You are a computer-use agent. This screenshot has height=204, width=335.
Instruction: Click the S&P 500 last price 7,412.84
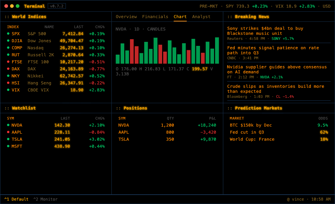pyautogui.click(x=73, y=34)
